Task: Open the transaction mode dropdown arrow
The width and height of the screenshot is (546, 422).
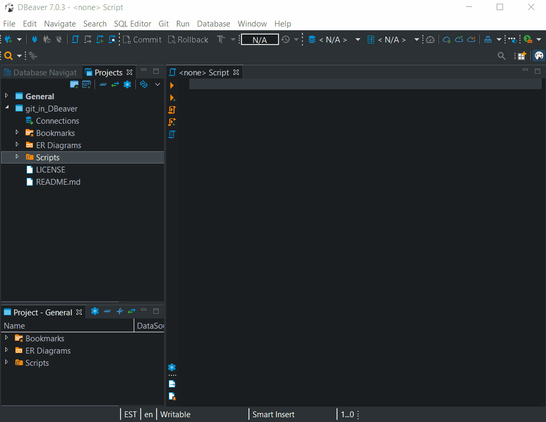Action: (233, 40)
